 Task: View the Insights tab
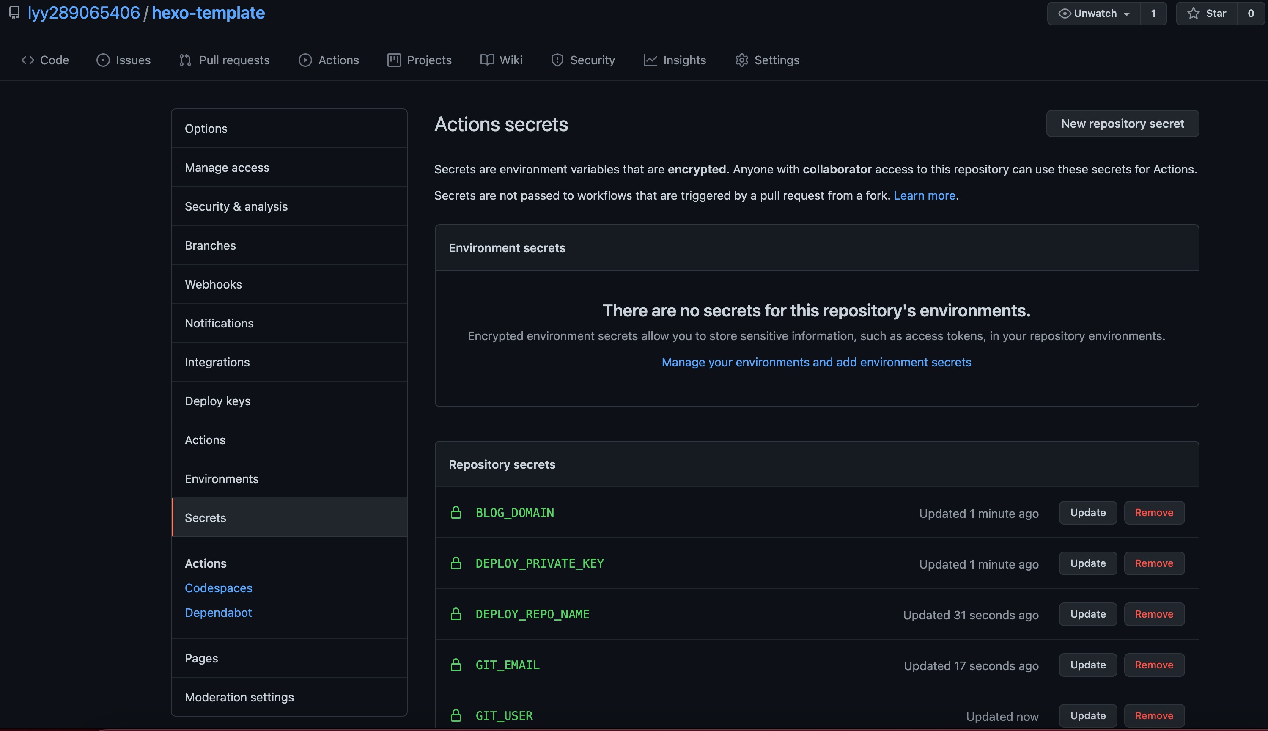[675, 60]
